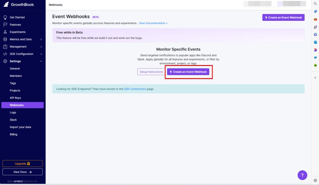
Task: Expand the Metrics and Data menu
Action: click(x=41, y=40)
